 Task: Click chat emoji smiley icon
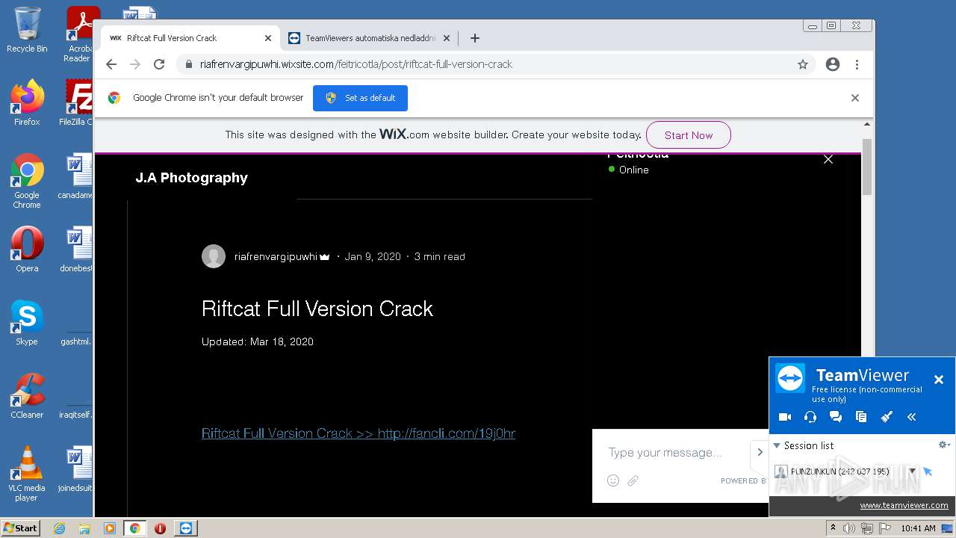[613, 480]
